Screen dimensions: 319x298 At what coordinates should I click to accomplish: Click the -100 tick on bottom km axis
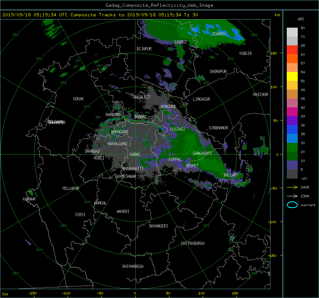tap(66, 293)
